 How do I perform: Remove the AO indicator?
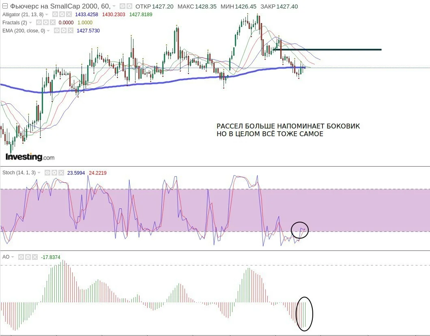[35, 257]
